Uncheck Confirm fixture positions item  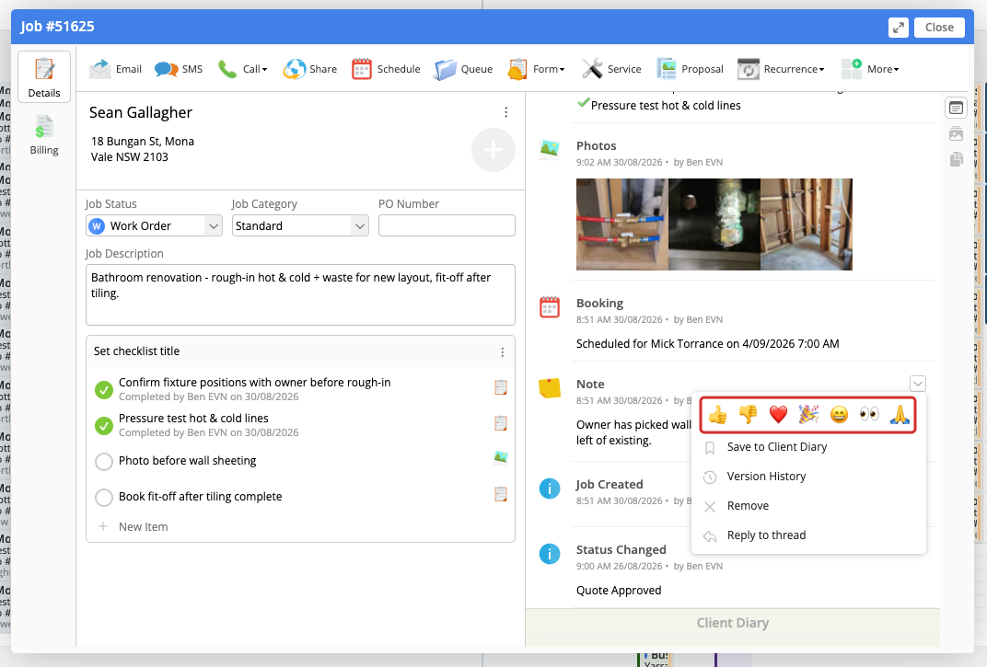(104, 390)
